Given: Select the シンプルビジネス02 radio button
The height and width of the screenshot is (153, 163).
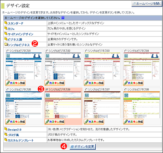Looking at the screenshot, I should pyautogui.click(x=47, y=51).
